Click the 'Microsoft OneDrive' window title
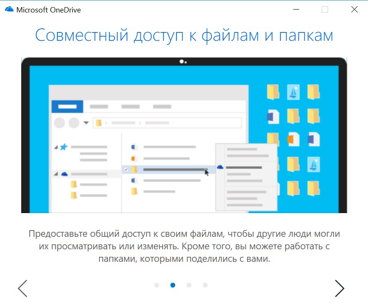The image size is (368, 303). [49, 10]
